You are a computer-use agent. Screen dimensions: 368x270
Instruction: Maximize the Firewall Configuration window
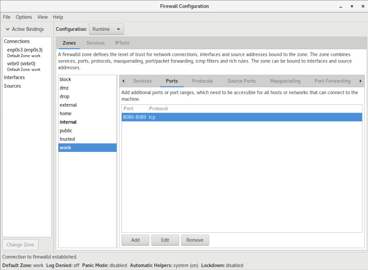pyautogui.click(x=352, y=6)
